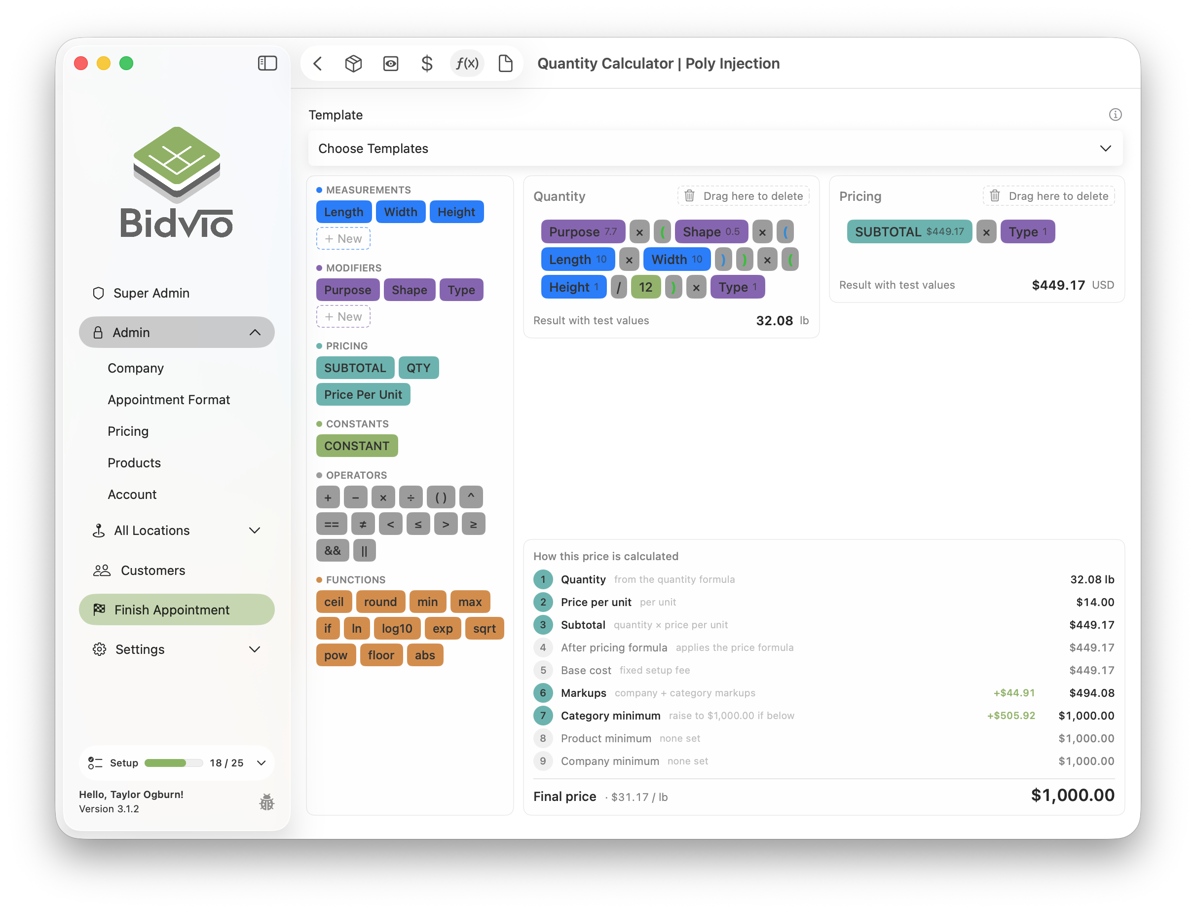
Task: Click the log10 function chip
Action: coord(397,628)
